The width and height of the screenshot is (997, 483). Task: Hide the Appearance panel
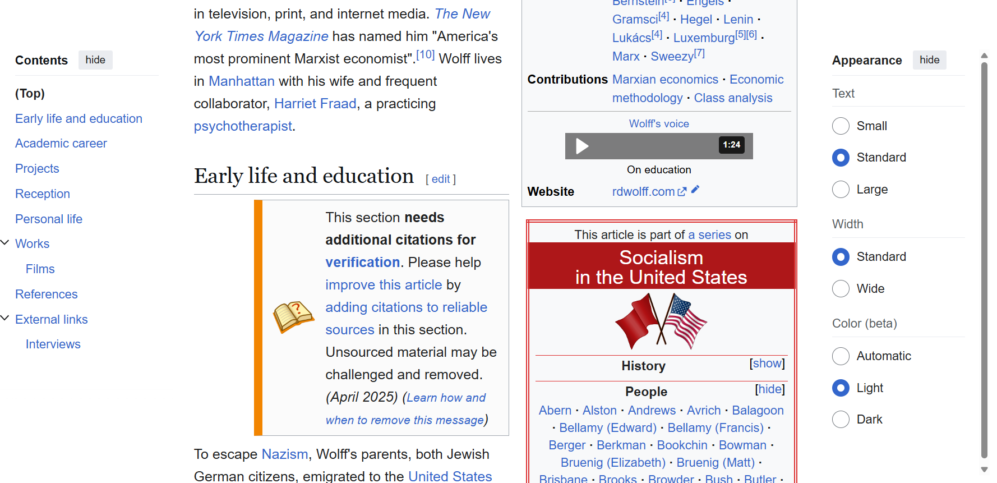929,60
